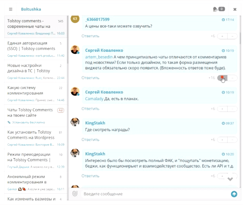Reply to KingStakh's ФАК message

pyautogui.click(x=90, y=176)
